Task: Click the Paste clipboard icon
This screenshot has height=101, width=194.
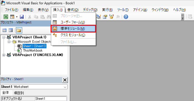Action: (x=43, y=17)
